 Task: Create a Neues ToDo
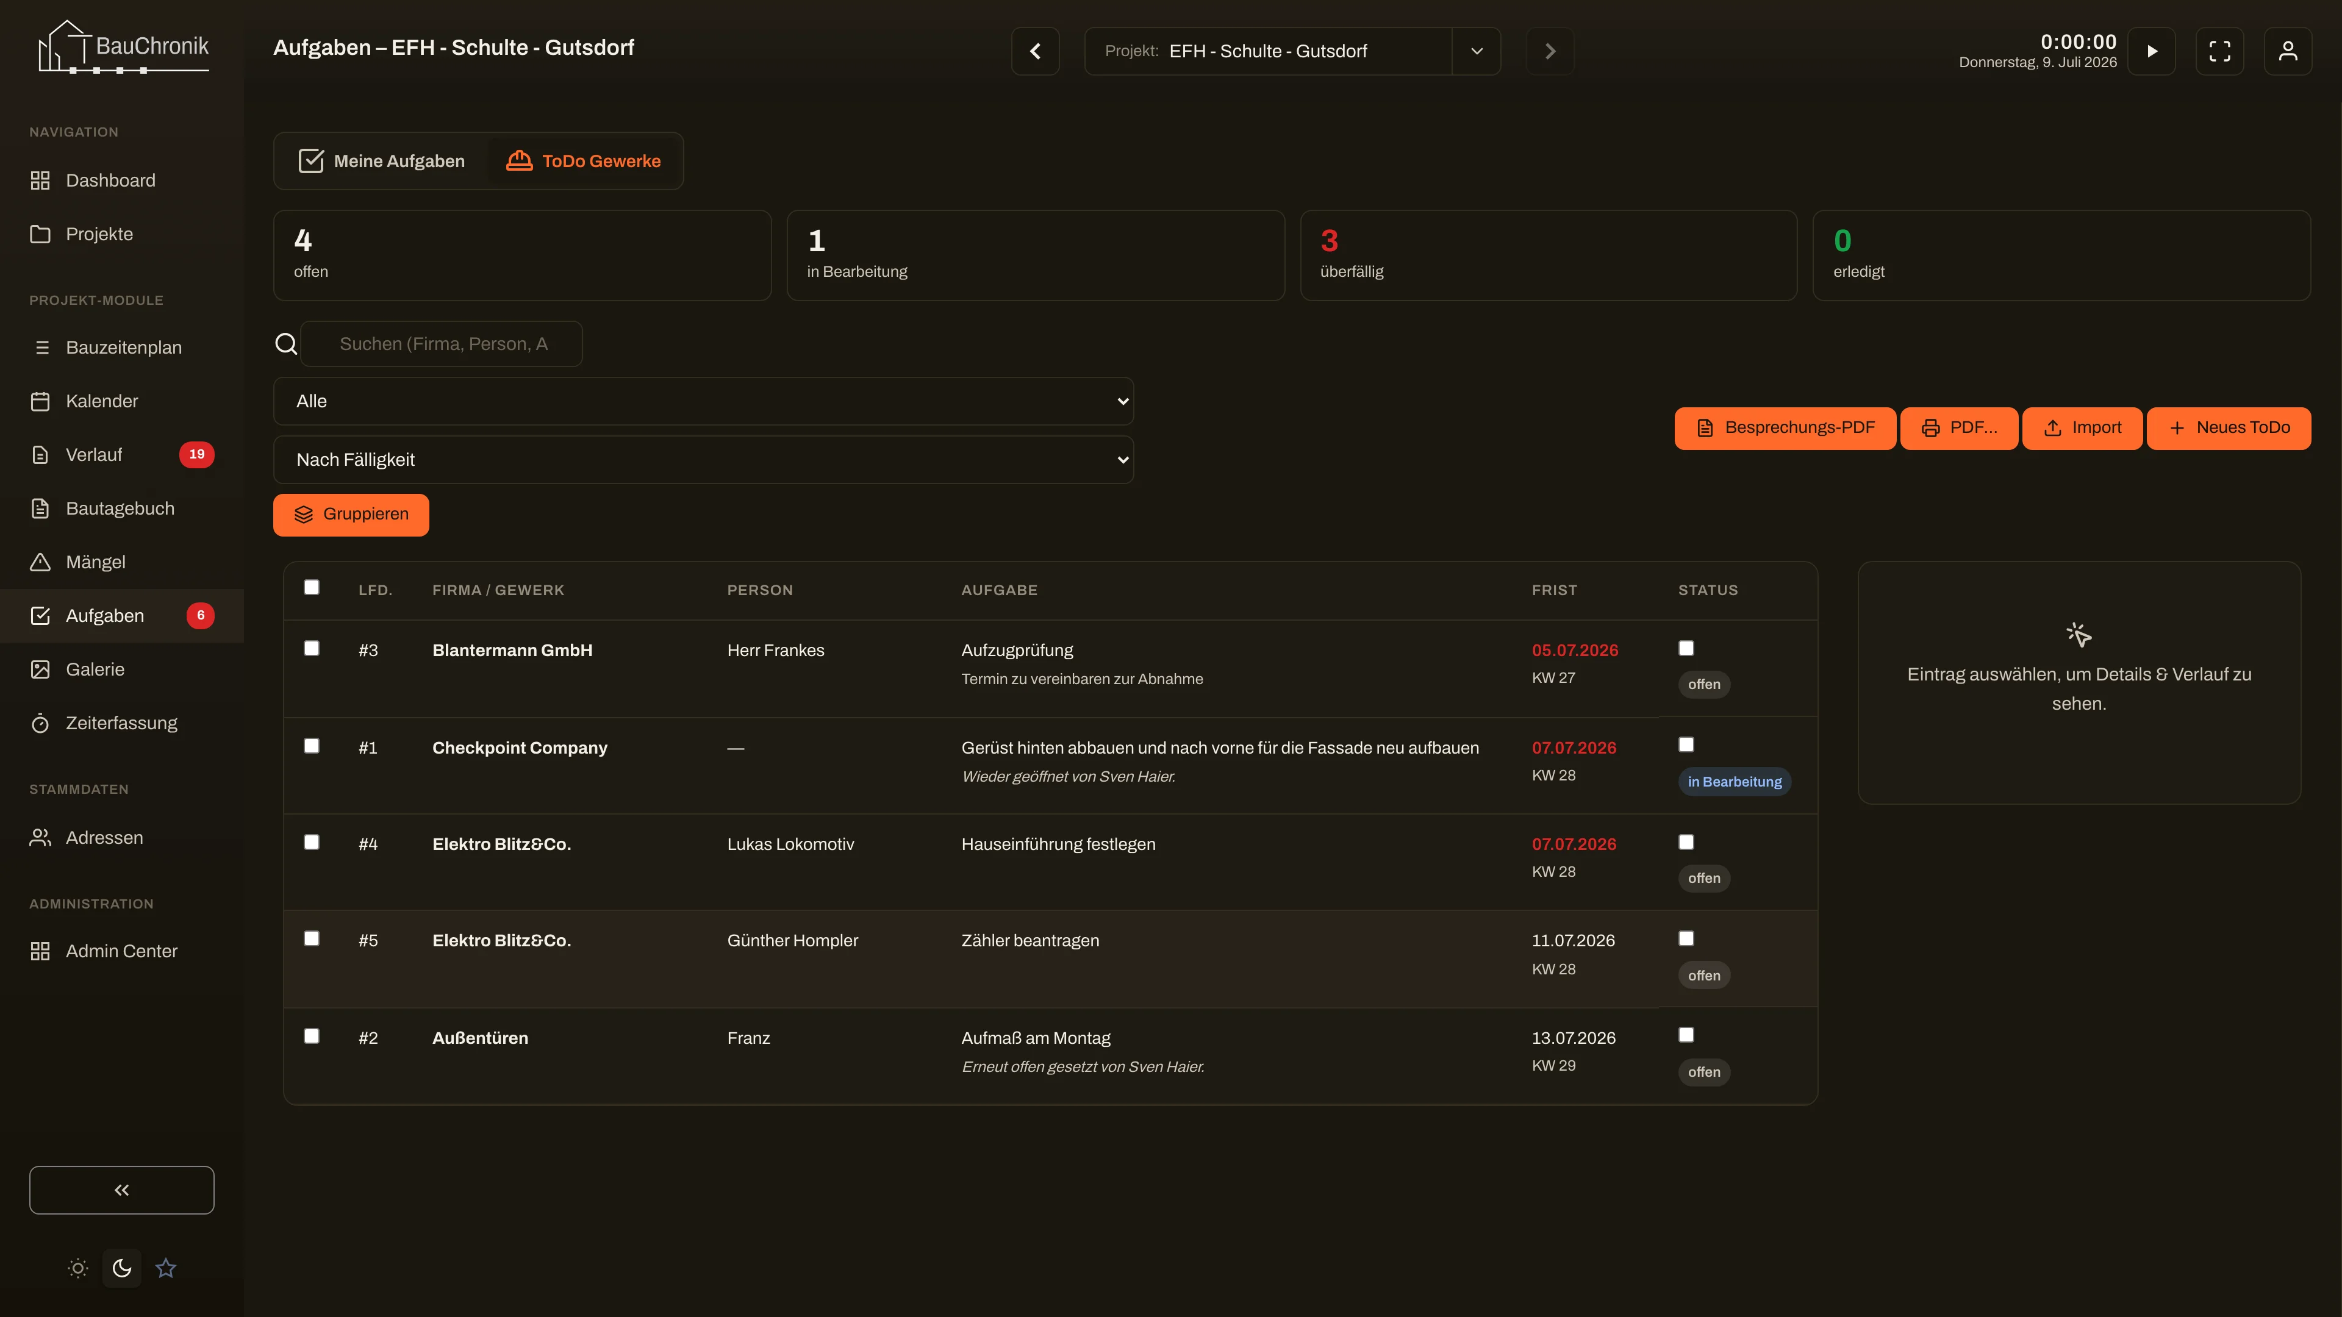(x=2229, y=428)
